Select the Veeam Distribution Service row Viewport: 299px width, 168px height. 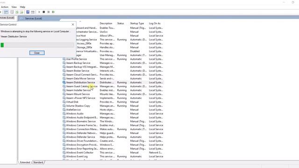coord(113,83)
